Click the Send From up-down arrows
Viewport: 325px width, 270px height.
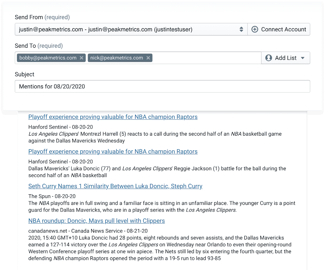point(241,29)
